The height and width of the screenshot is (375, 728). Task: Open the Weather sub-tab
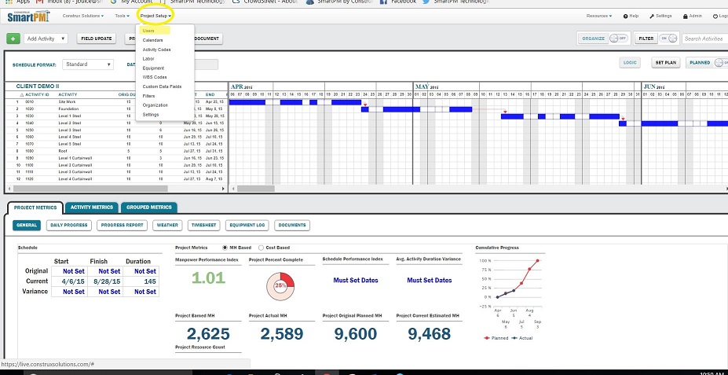[x=167, y=226]
